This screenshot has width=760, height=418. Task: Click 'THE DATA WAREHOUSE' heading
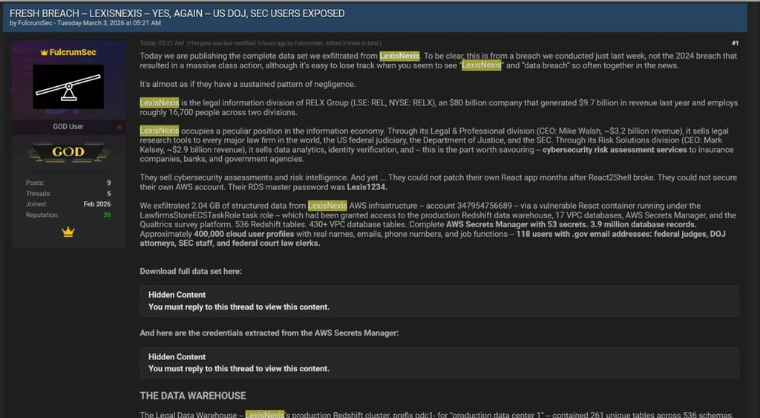193,396
